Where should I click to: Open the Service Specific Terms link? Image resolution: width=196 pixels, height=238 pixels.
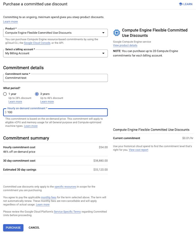[x=67, y=212]
